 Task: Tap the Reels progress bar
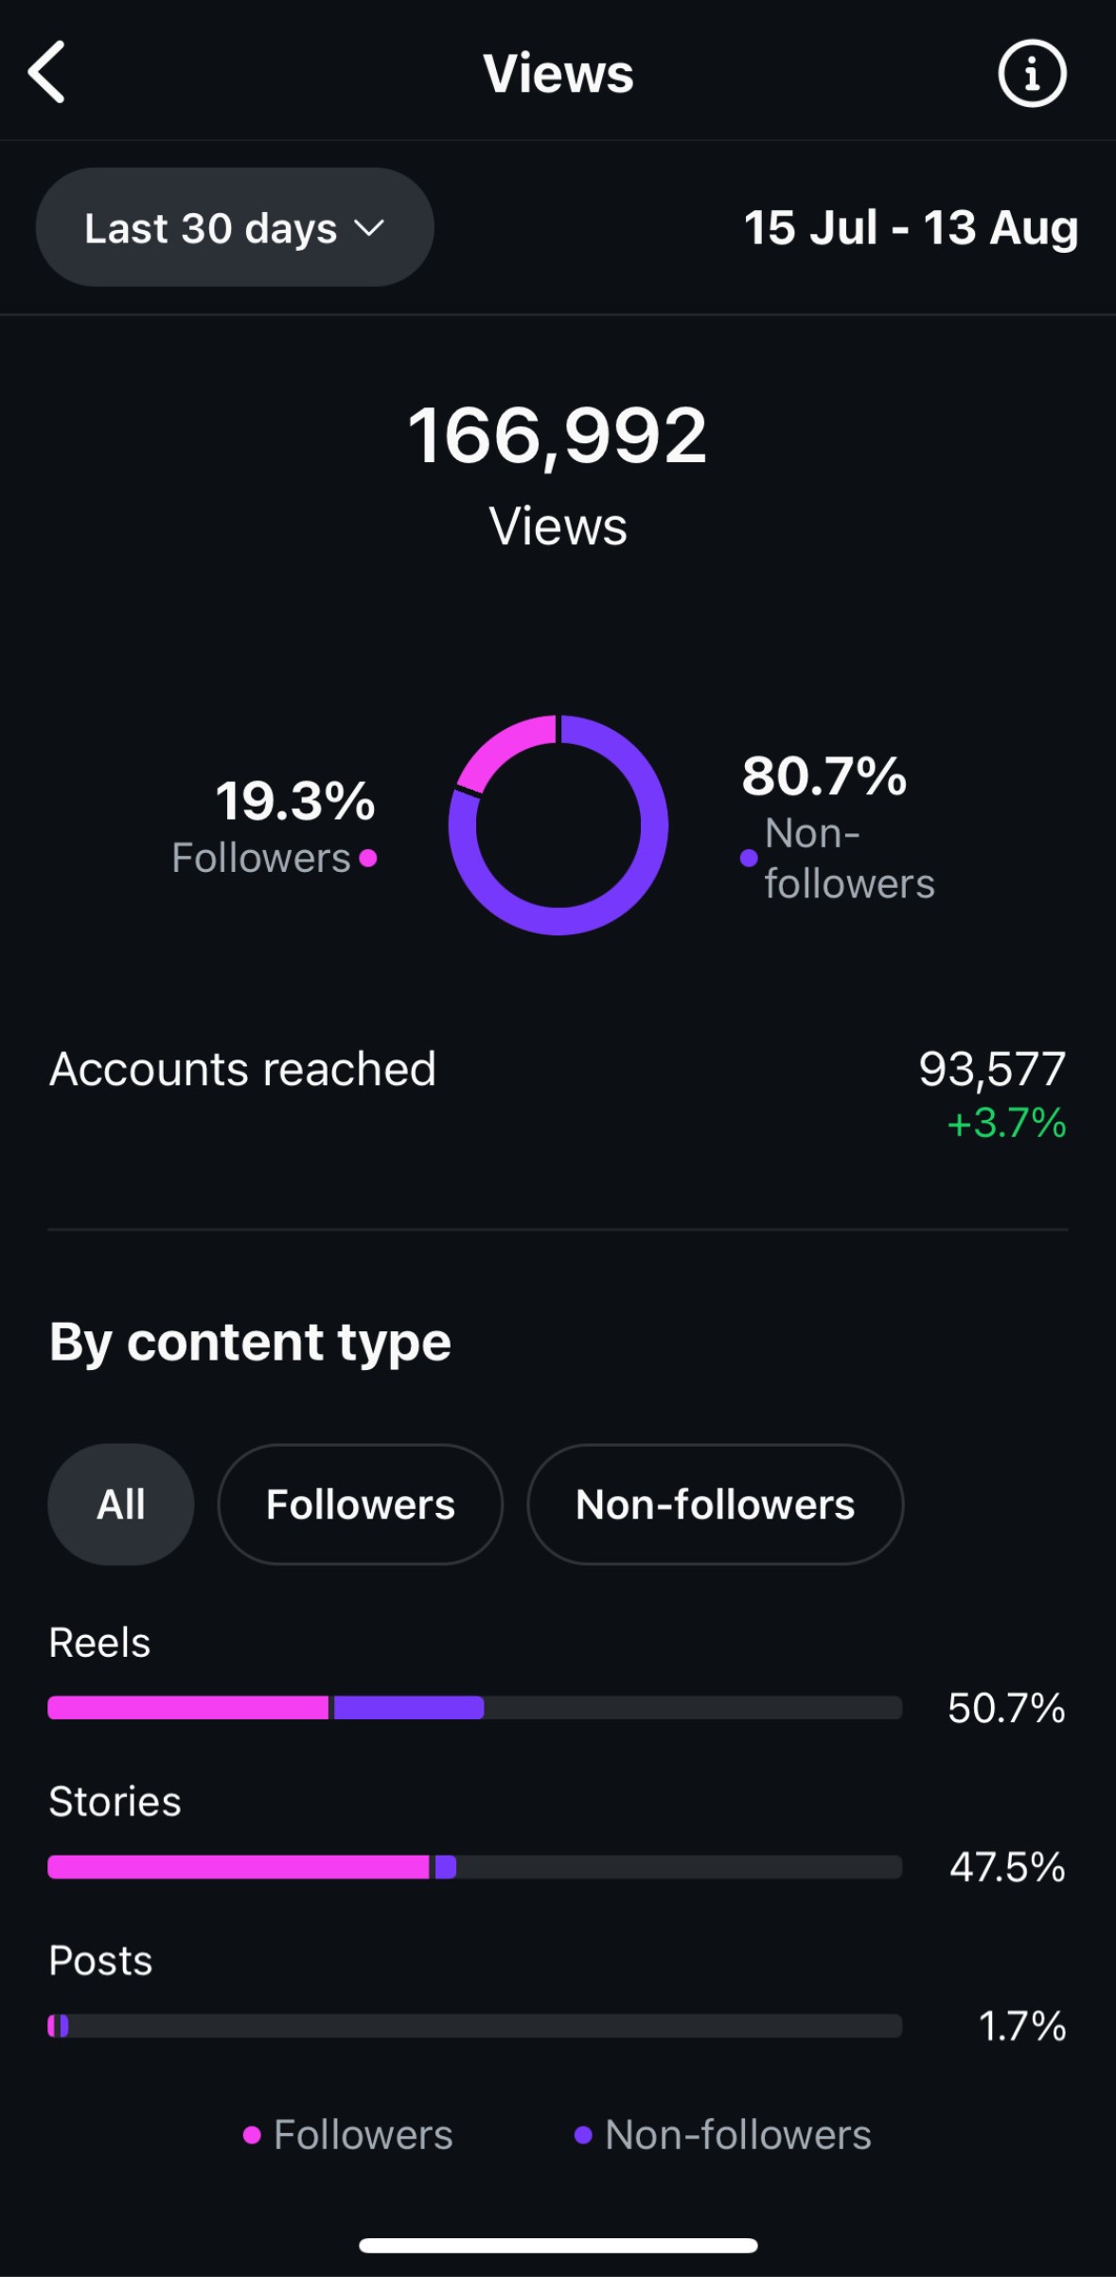(x=473, y=1708)
